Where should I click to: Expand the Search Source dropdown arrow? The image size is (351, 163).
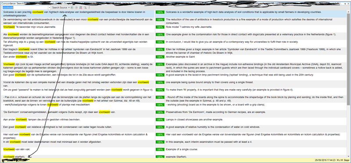[69, 7]
